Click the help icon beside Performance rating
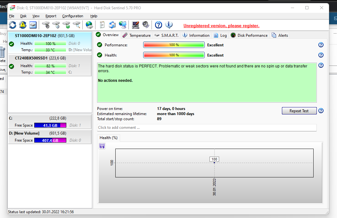 click(x=321, y=45)
